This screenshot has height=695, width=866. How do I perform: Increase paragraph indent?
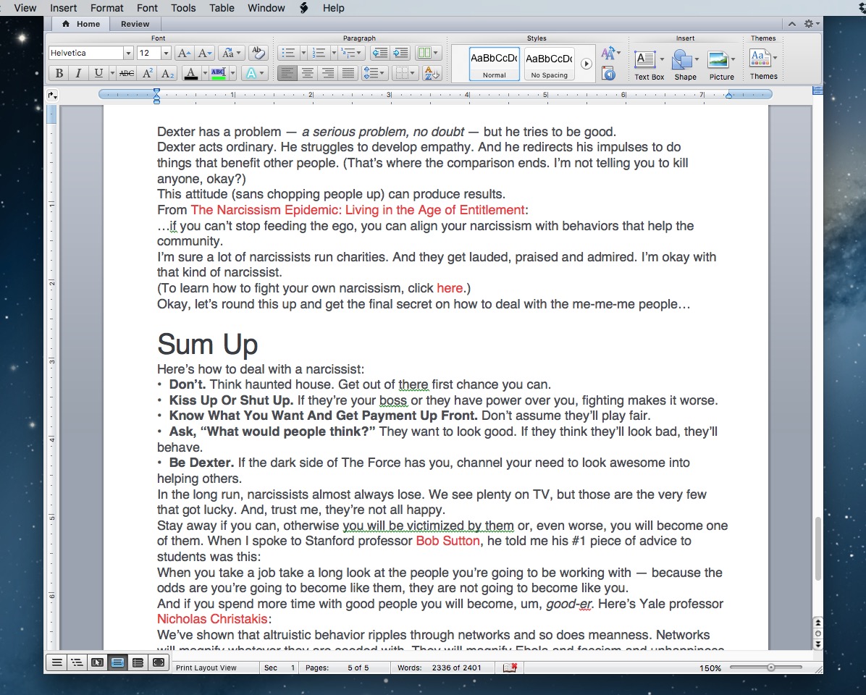click(400, 53)
